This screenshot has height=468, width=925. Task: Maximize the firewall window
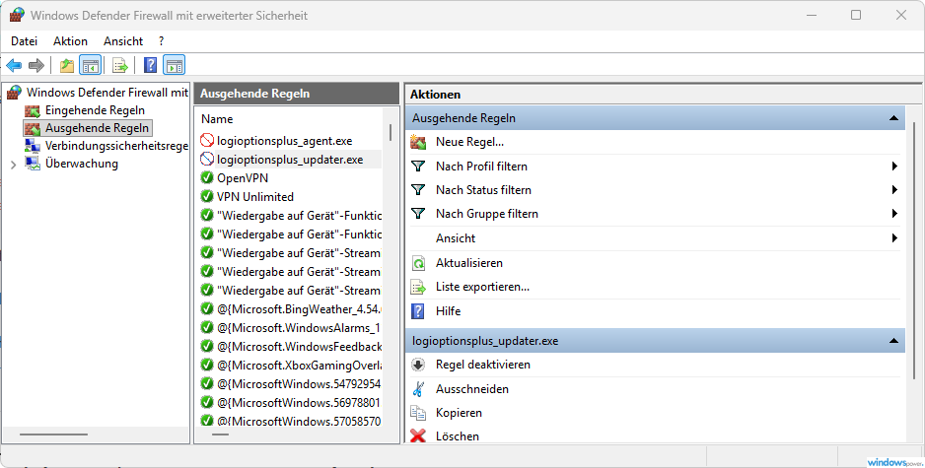[856, 15]
